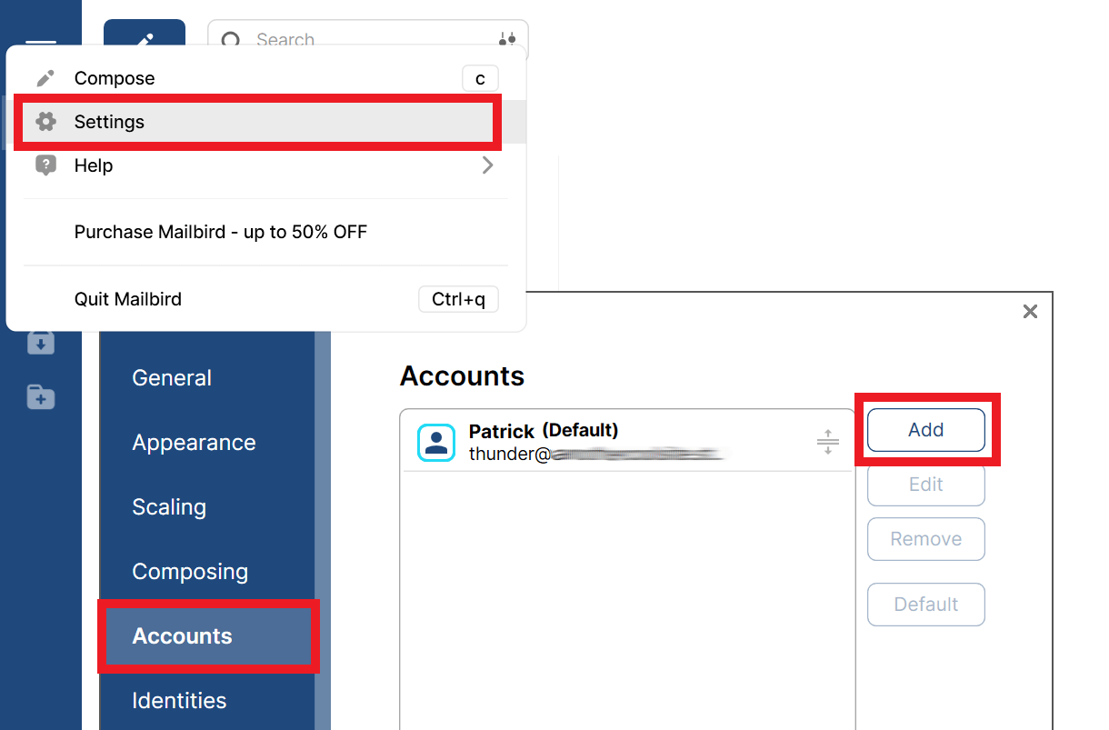
Task: Expand the Help submenu chevron
Action: click(x=487, y=165)
